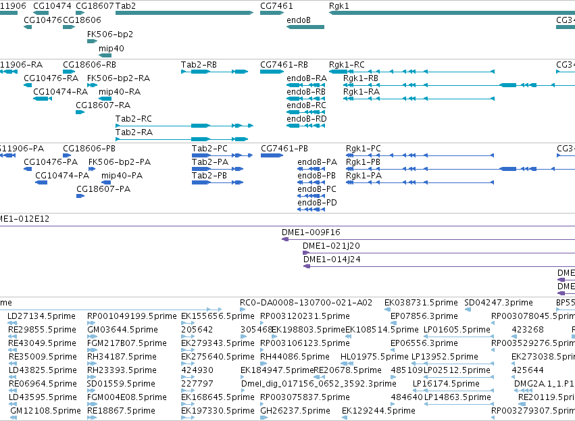Click EST FGM004E08.5prime
The image size is (575, 421).
[x=92, y=404]
